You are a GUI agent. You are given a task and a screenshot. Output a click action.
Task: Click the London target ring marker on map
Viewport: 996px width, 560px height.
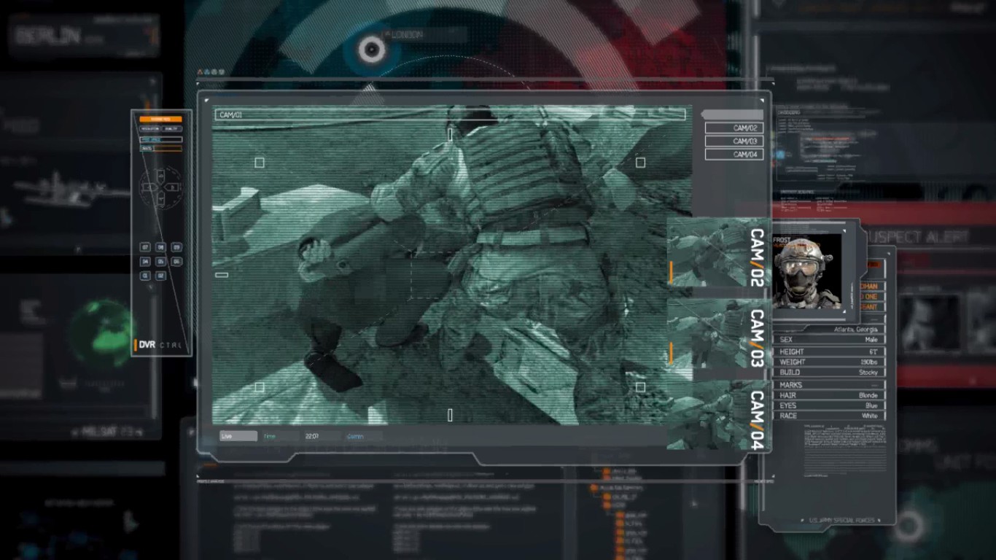(x=371, y=50)
